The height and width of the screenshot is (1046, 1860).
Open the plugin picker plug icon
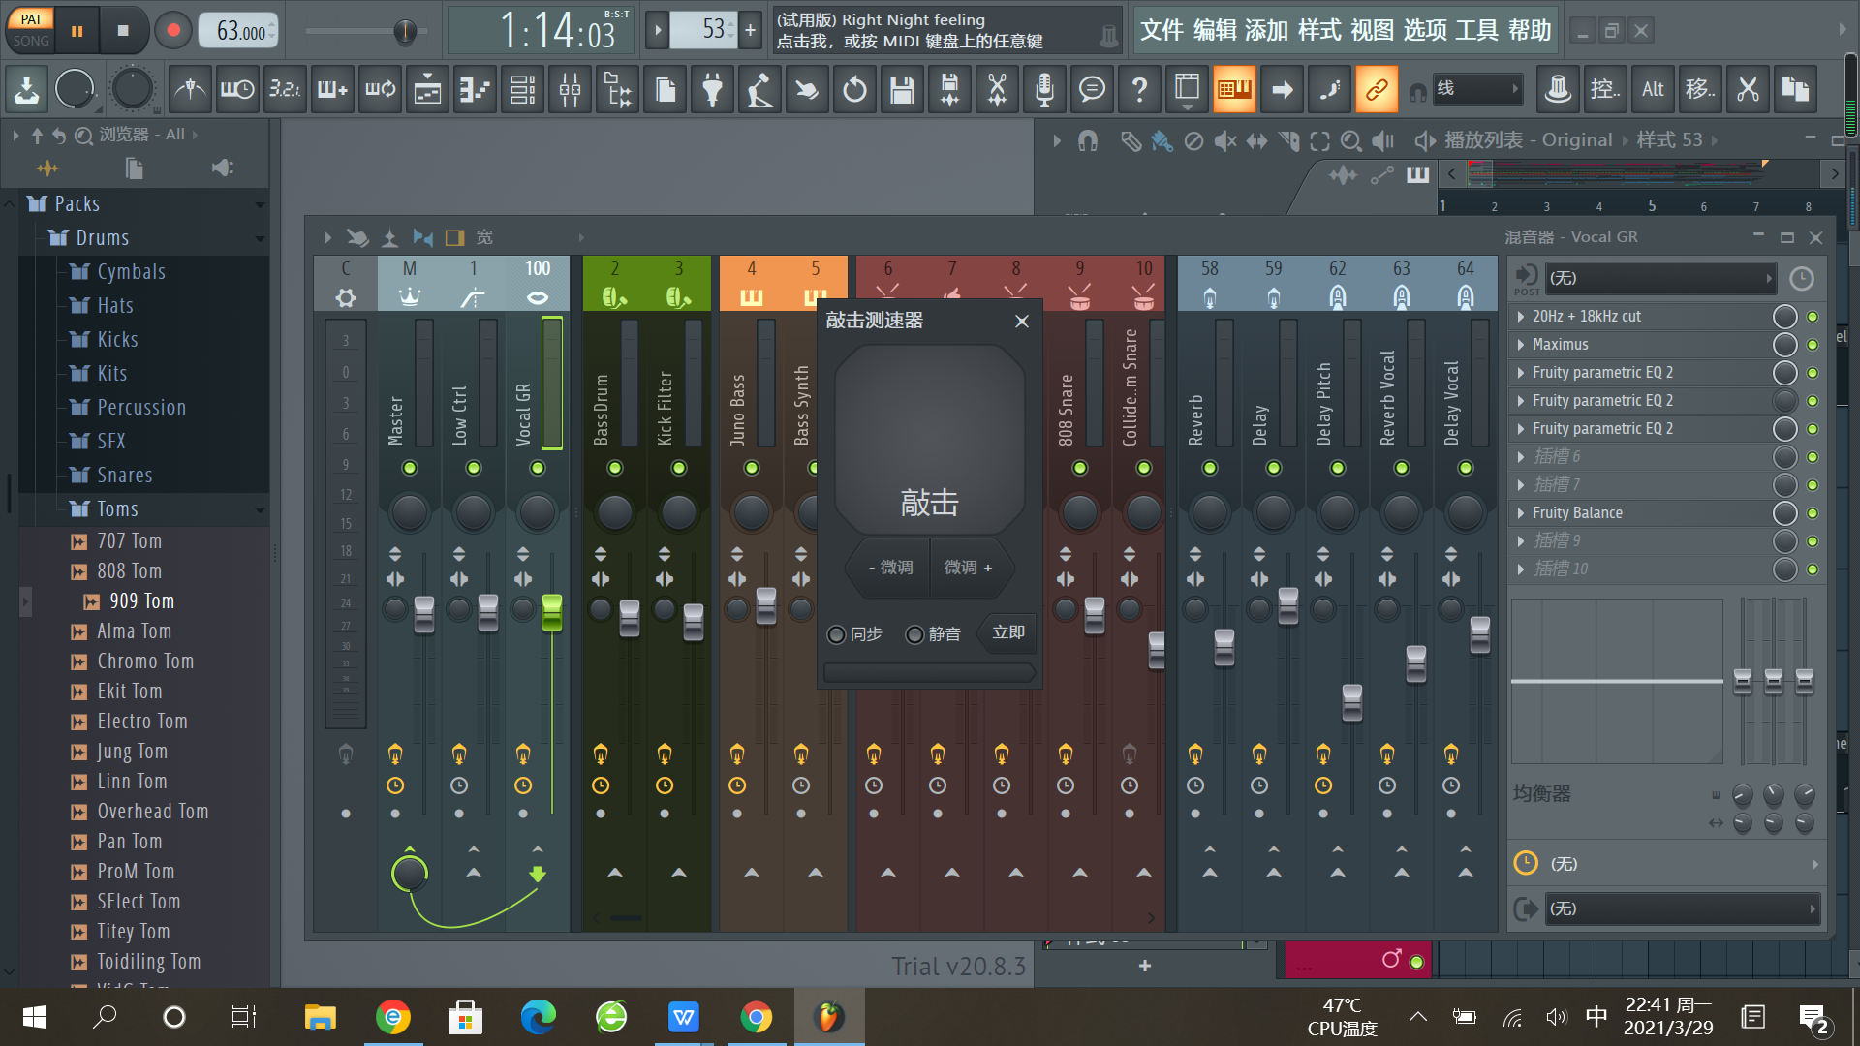click(712, 90)
